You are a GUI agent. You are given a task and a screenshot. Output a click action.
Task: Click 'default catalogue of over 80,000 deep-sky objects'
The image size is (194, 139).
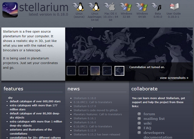[x=35, y=116]
